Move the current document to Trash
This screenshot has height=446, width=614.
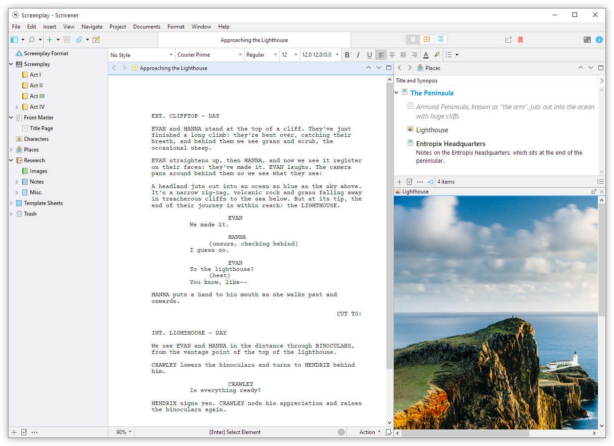pos(67,39)
